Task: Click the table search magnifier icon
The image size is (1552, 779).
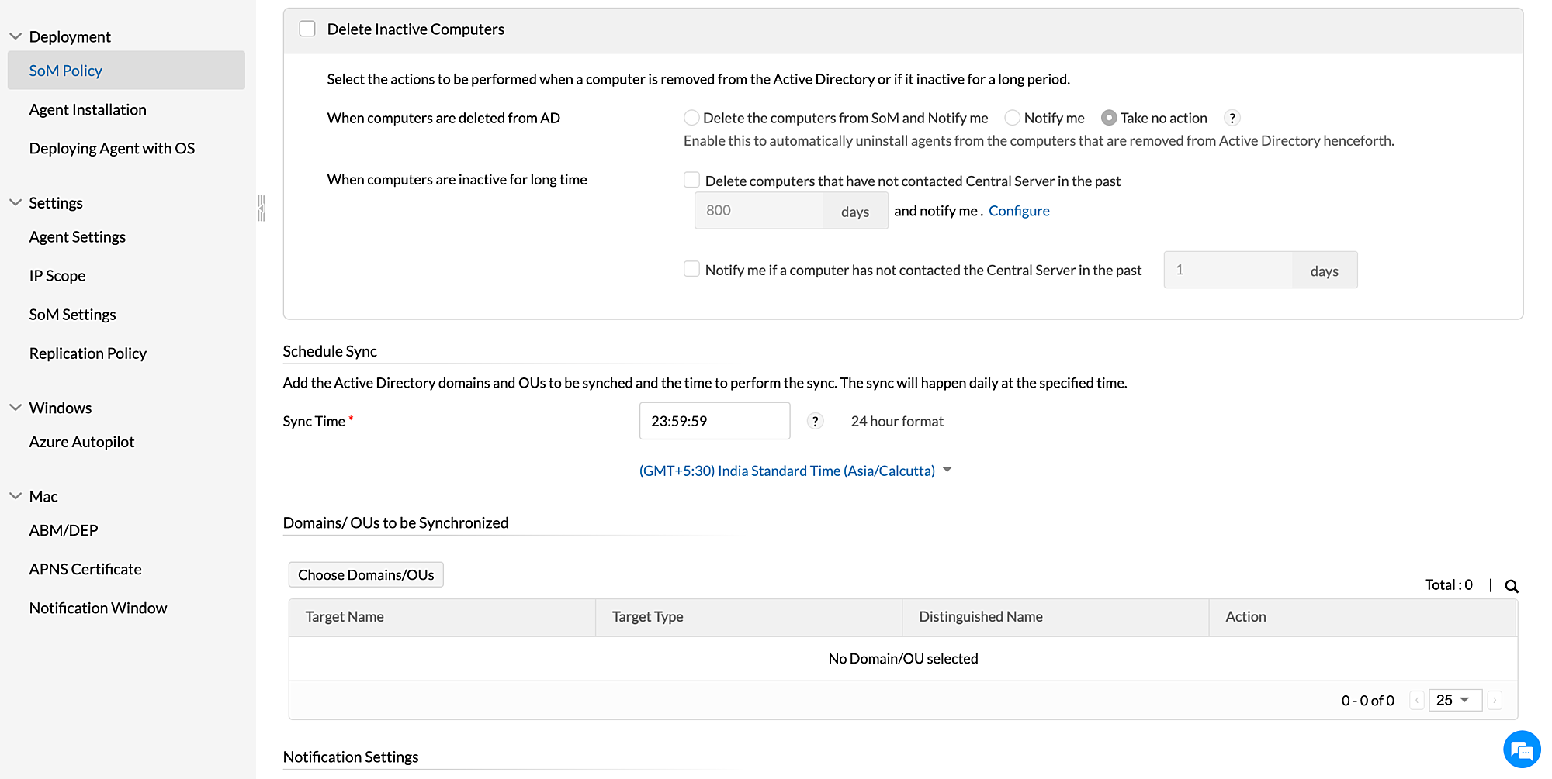Action: pos(1512,586)
